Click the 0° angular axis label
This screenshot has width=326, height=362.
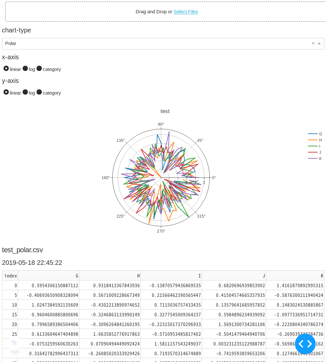click(x=214, y=177)
